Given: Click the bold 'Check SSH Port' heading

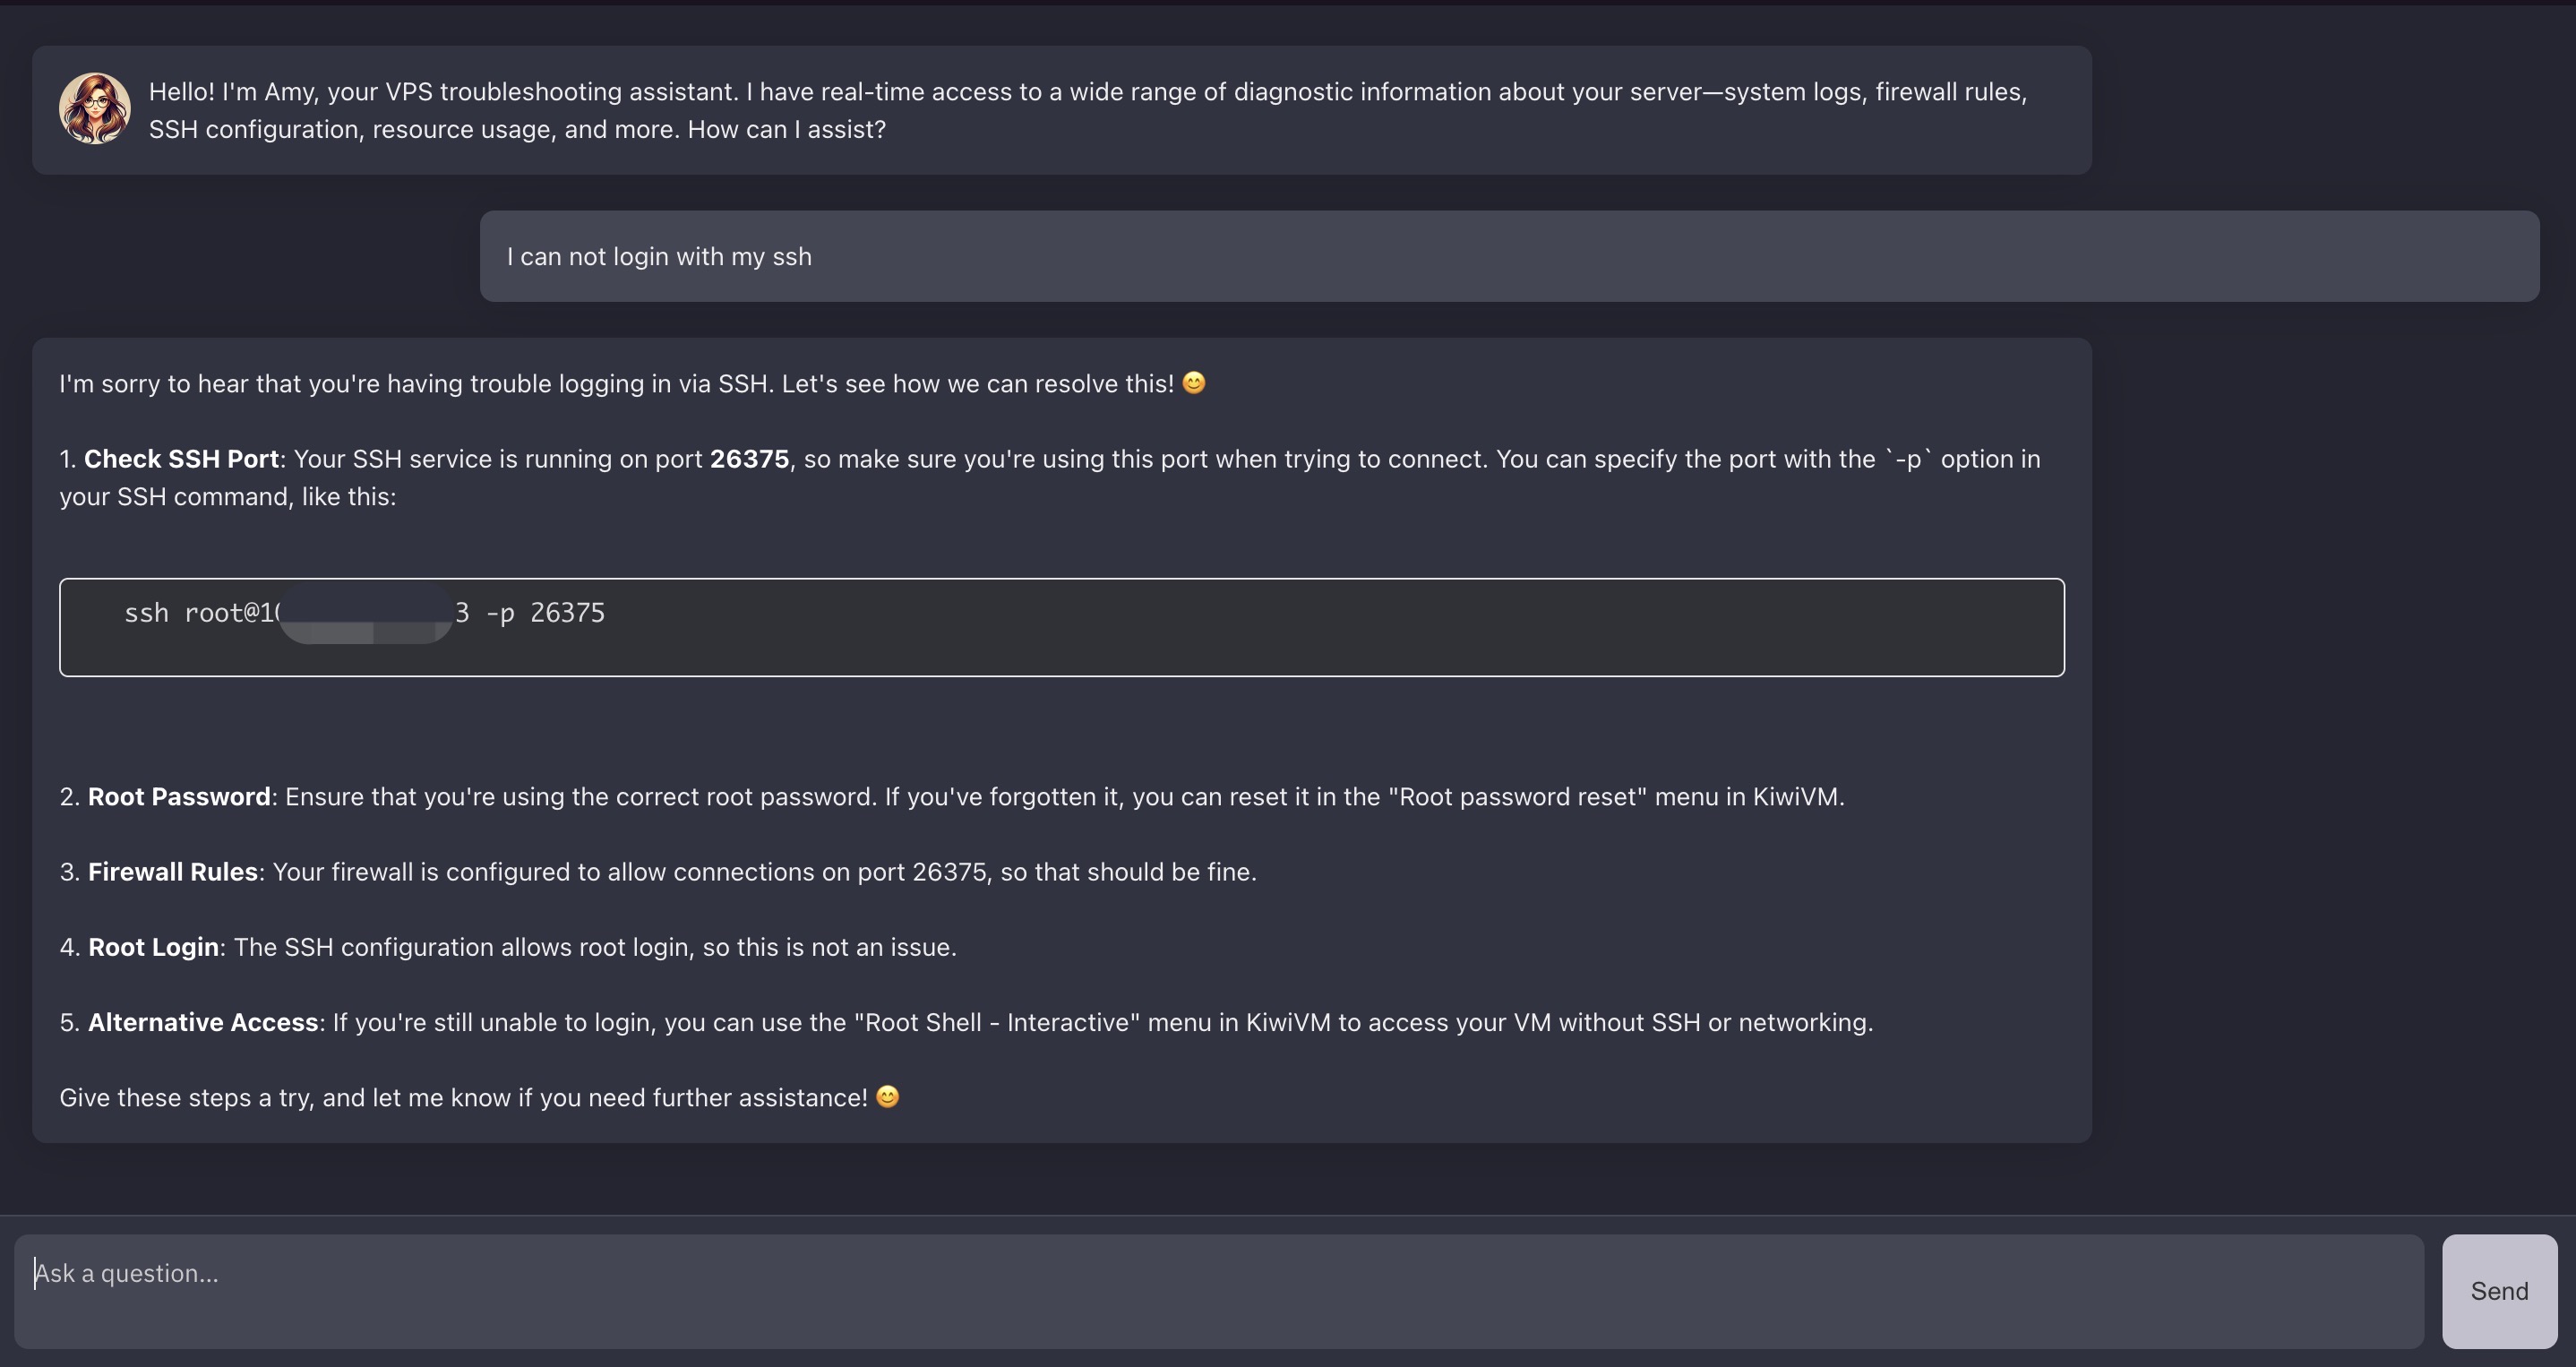Looking at the screenshot, I should (x=181, y=459).
